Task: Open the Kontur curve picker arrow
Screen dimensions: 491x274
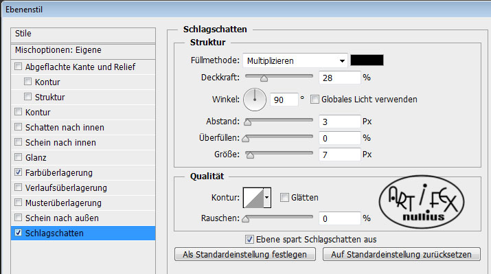Action: click(x=267, y=197)
